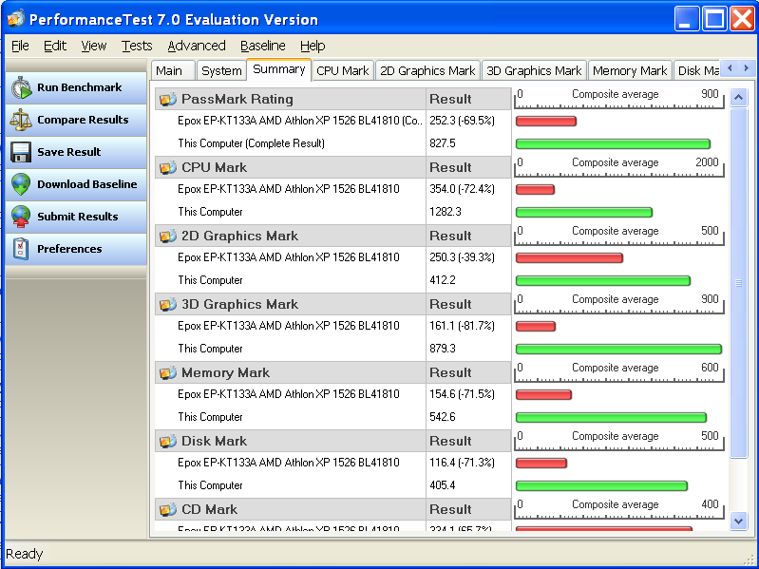
Task: Click the vertical scrollbar down arrow
Action: click(x=738, y=522)
